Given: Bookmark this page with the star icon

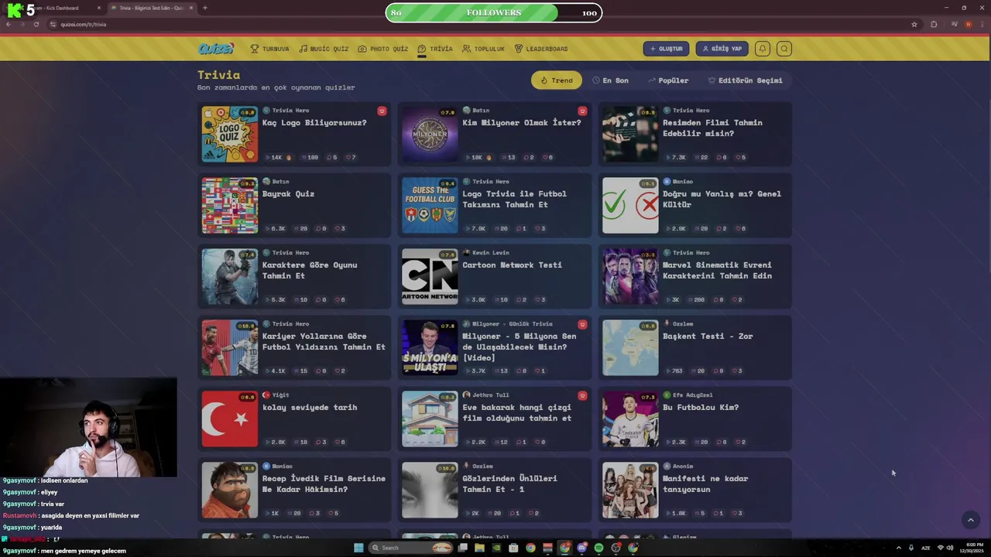Looking at the screenshot, I should pos(914,24).
